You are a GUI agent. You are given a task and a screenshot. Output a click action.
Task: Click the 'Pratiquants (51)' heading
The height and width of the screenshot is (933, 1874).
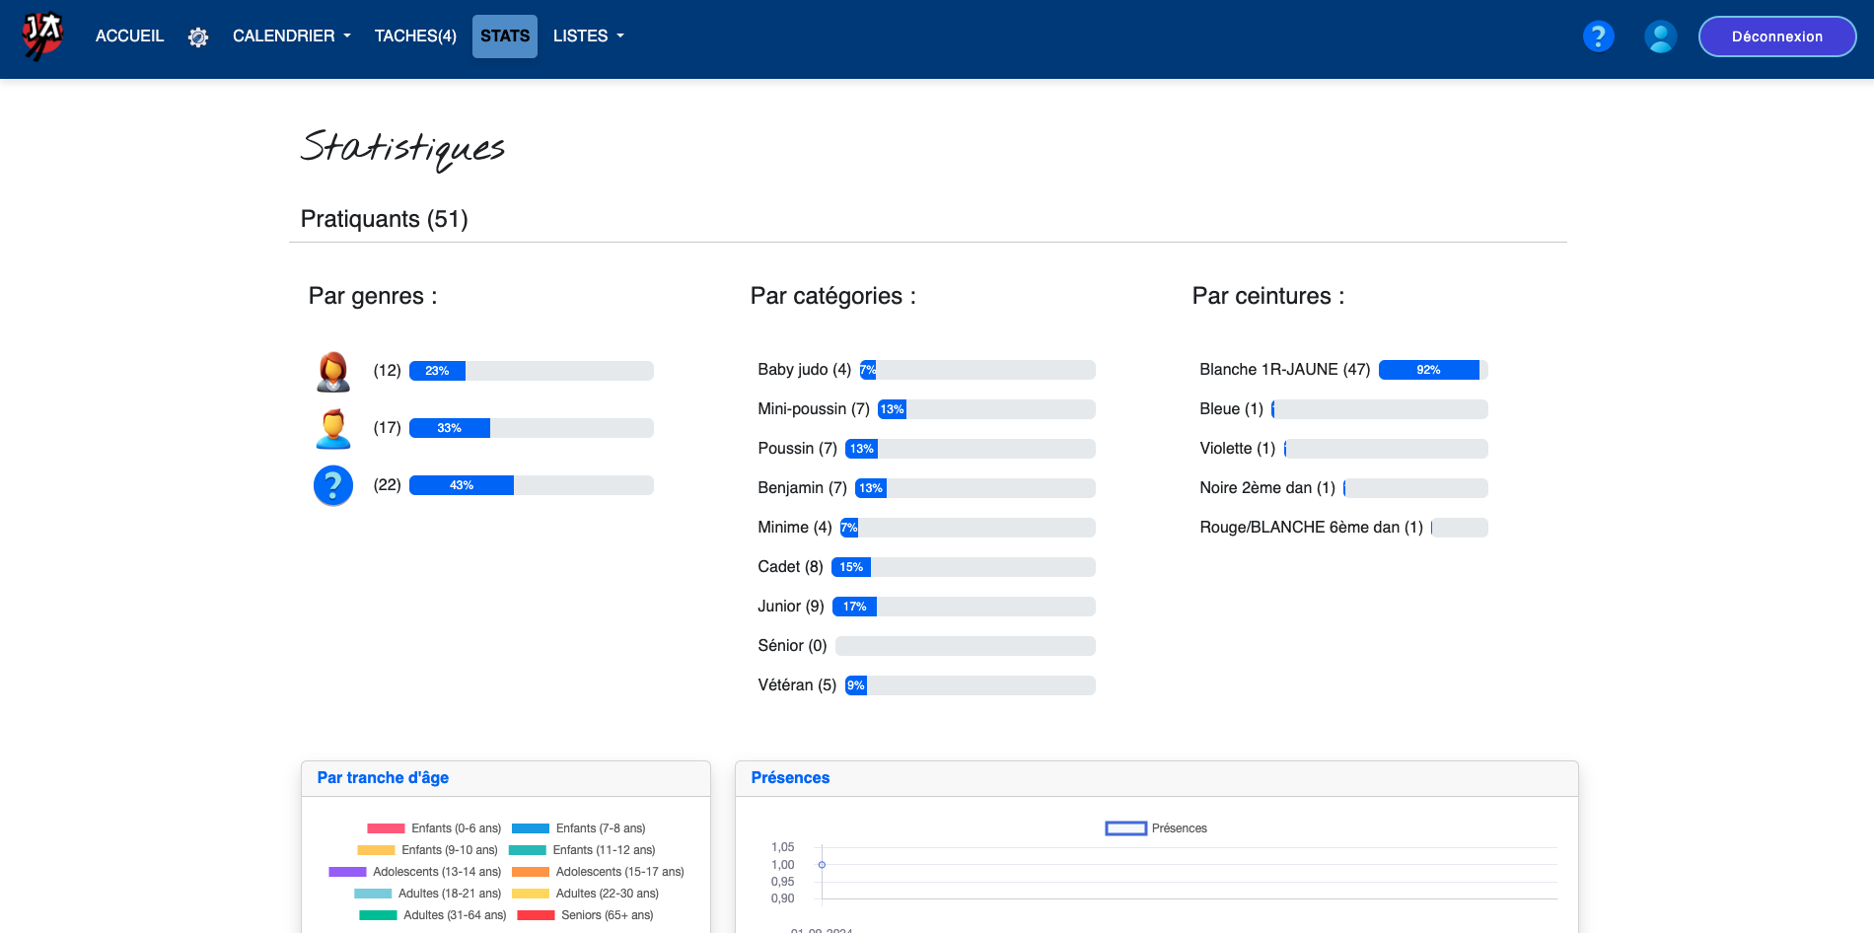pyautogui.click(x=385, y=219)
